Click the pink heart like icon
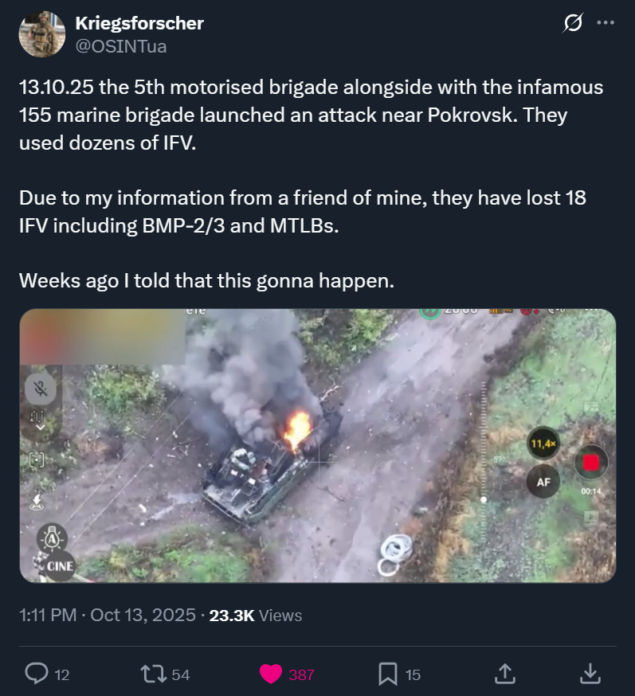This screenshot has width=635, height=696. point(272,674)
